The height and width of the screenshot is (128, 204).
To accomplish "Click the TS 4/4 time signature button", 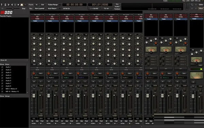I will (106, 9).
